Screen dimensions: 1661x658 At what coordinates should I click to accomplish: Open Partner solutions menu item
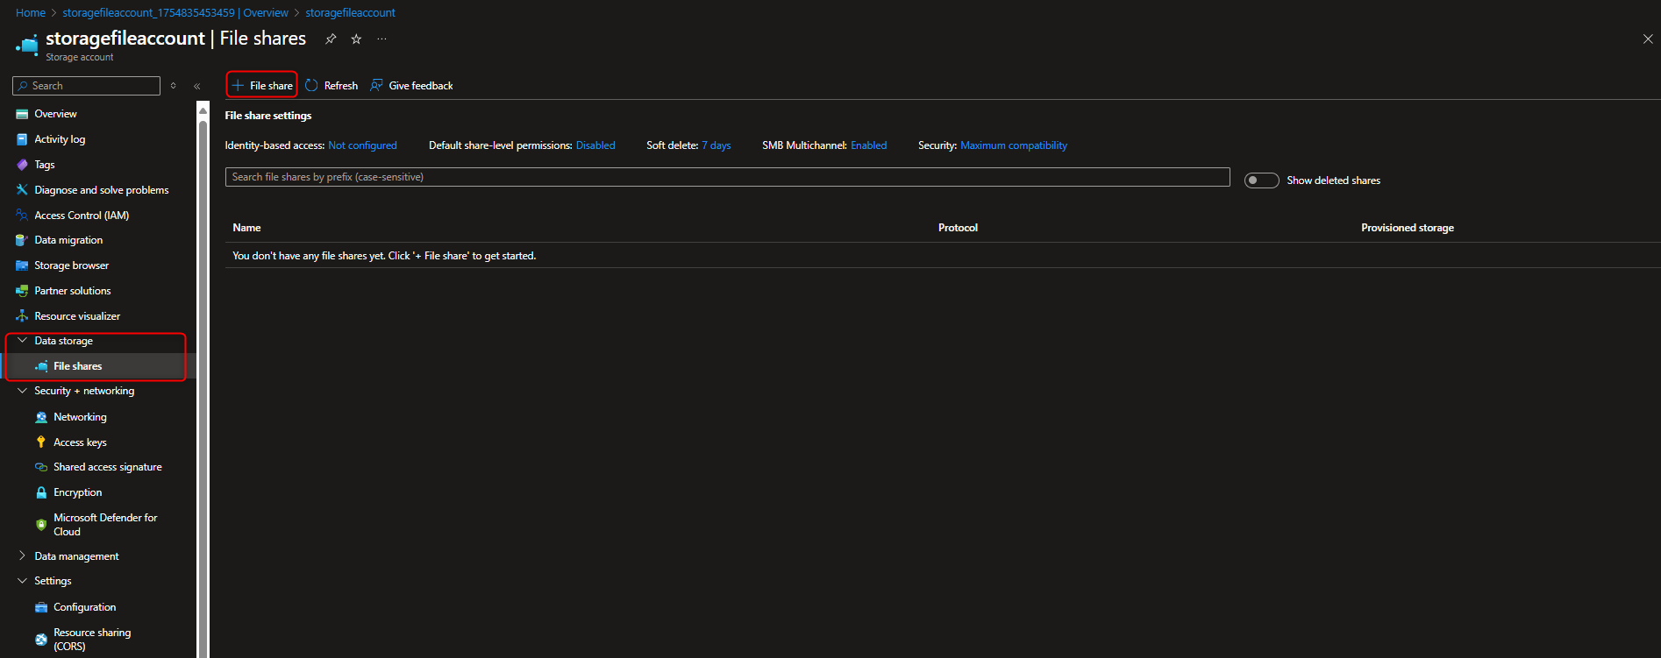[73, 291]
